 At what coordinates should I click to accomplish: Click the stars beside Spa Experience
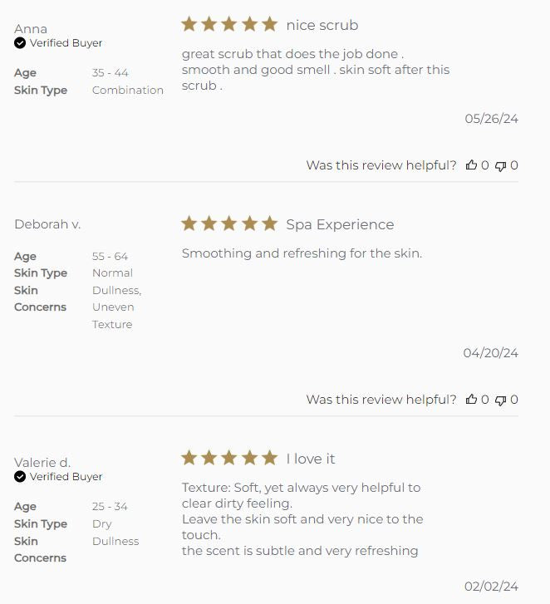pos(229,223)
